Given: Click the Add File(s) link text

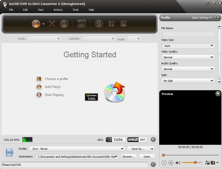Looking at the screenshot, I should click(53, 87).
